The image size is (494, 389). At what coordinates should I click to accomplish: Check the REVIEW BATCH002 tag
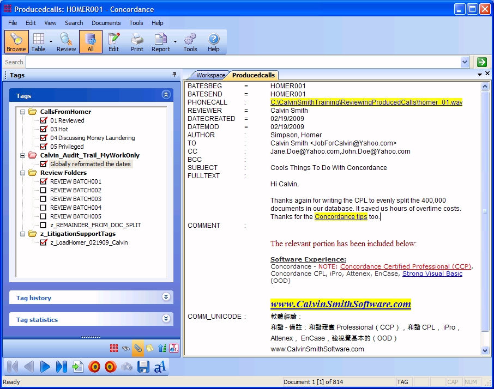point(44,190)
